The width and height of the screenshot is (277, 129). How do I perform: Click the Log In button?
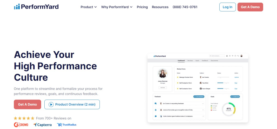point(227,7)
